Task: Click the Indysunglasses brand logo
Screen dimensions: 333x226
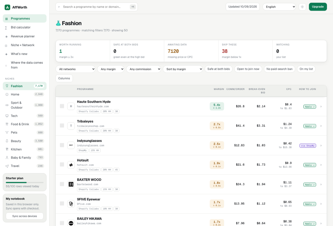Action: (x=71, y=145)
